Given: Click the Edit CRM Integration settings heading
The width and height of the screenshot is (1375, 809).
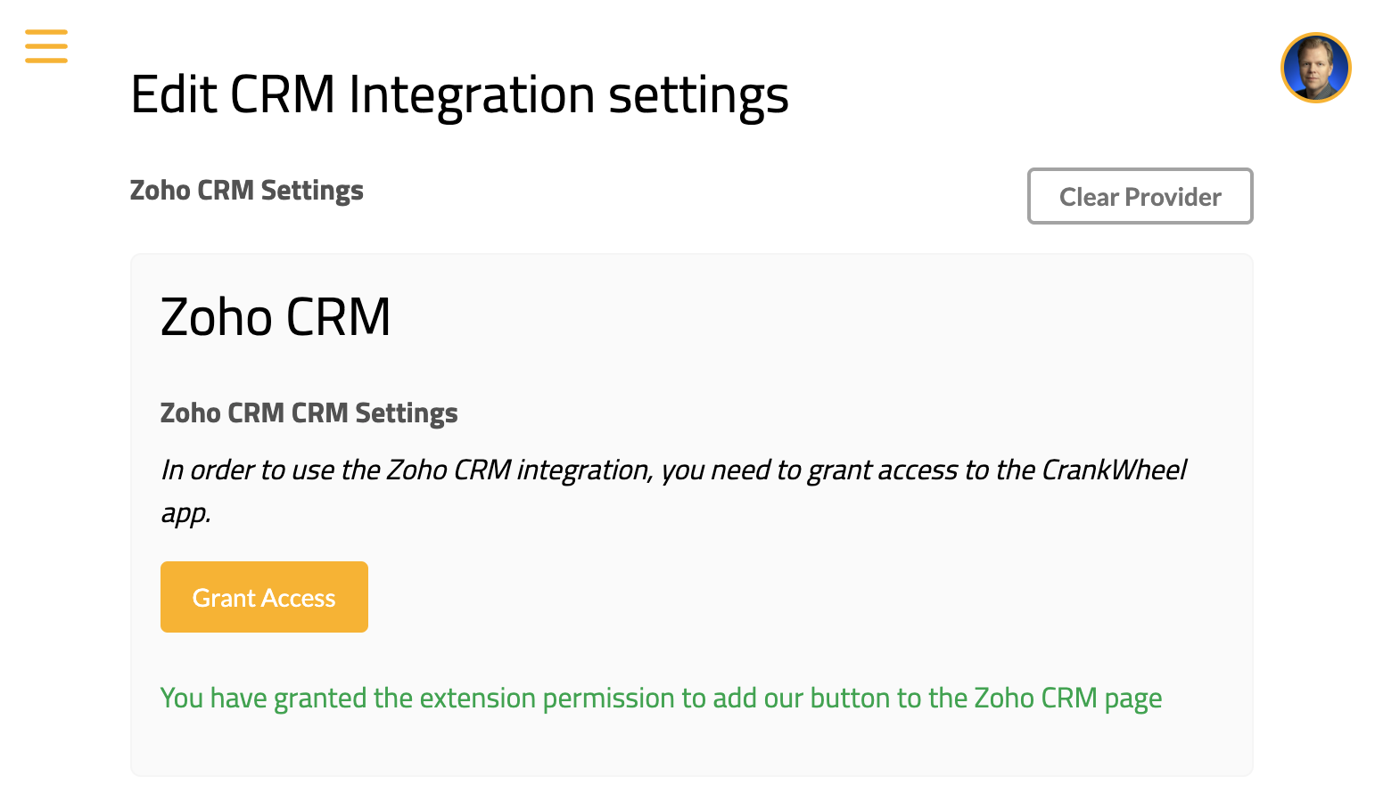Looking at the screenshot, I should tap(459, 94).
